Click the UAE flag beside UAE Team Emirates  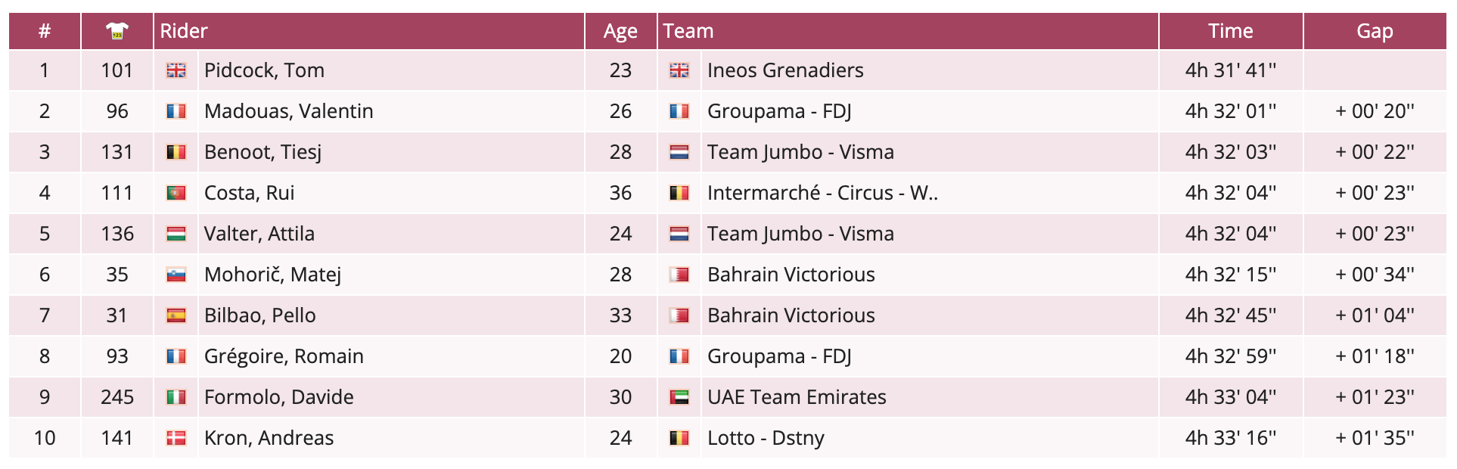679,397
